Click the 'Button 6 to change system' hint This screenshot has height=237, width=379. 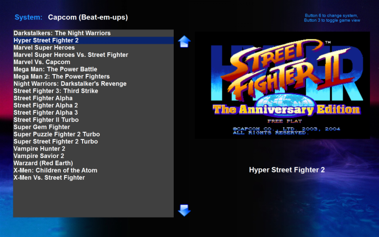(x=332, y=15)
